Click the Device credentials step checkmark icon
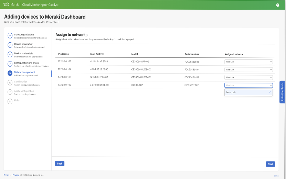 (x=10, y=54)
